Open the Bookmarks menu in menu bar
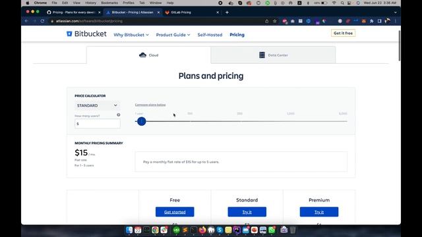The image size is (422, 237). coord(109,3)
